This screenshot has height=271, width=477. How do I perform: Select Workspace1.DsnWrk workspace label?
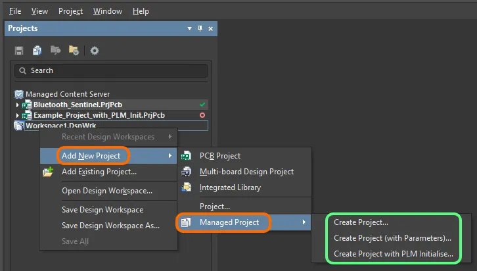61,126
